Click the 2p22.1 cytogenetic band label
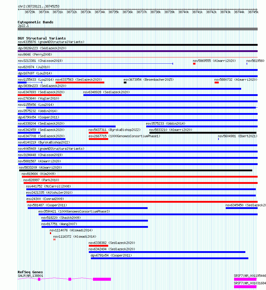This screenshot has width=266, height=290. point(23,26)
